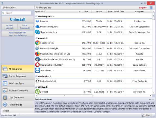The width and height of the screenshot is (156, 119).
Task: Collapse the Internet group
Action: (36, 38)
